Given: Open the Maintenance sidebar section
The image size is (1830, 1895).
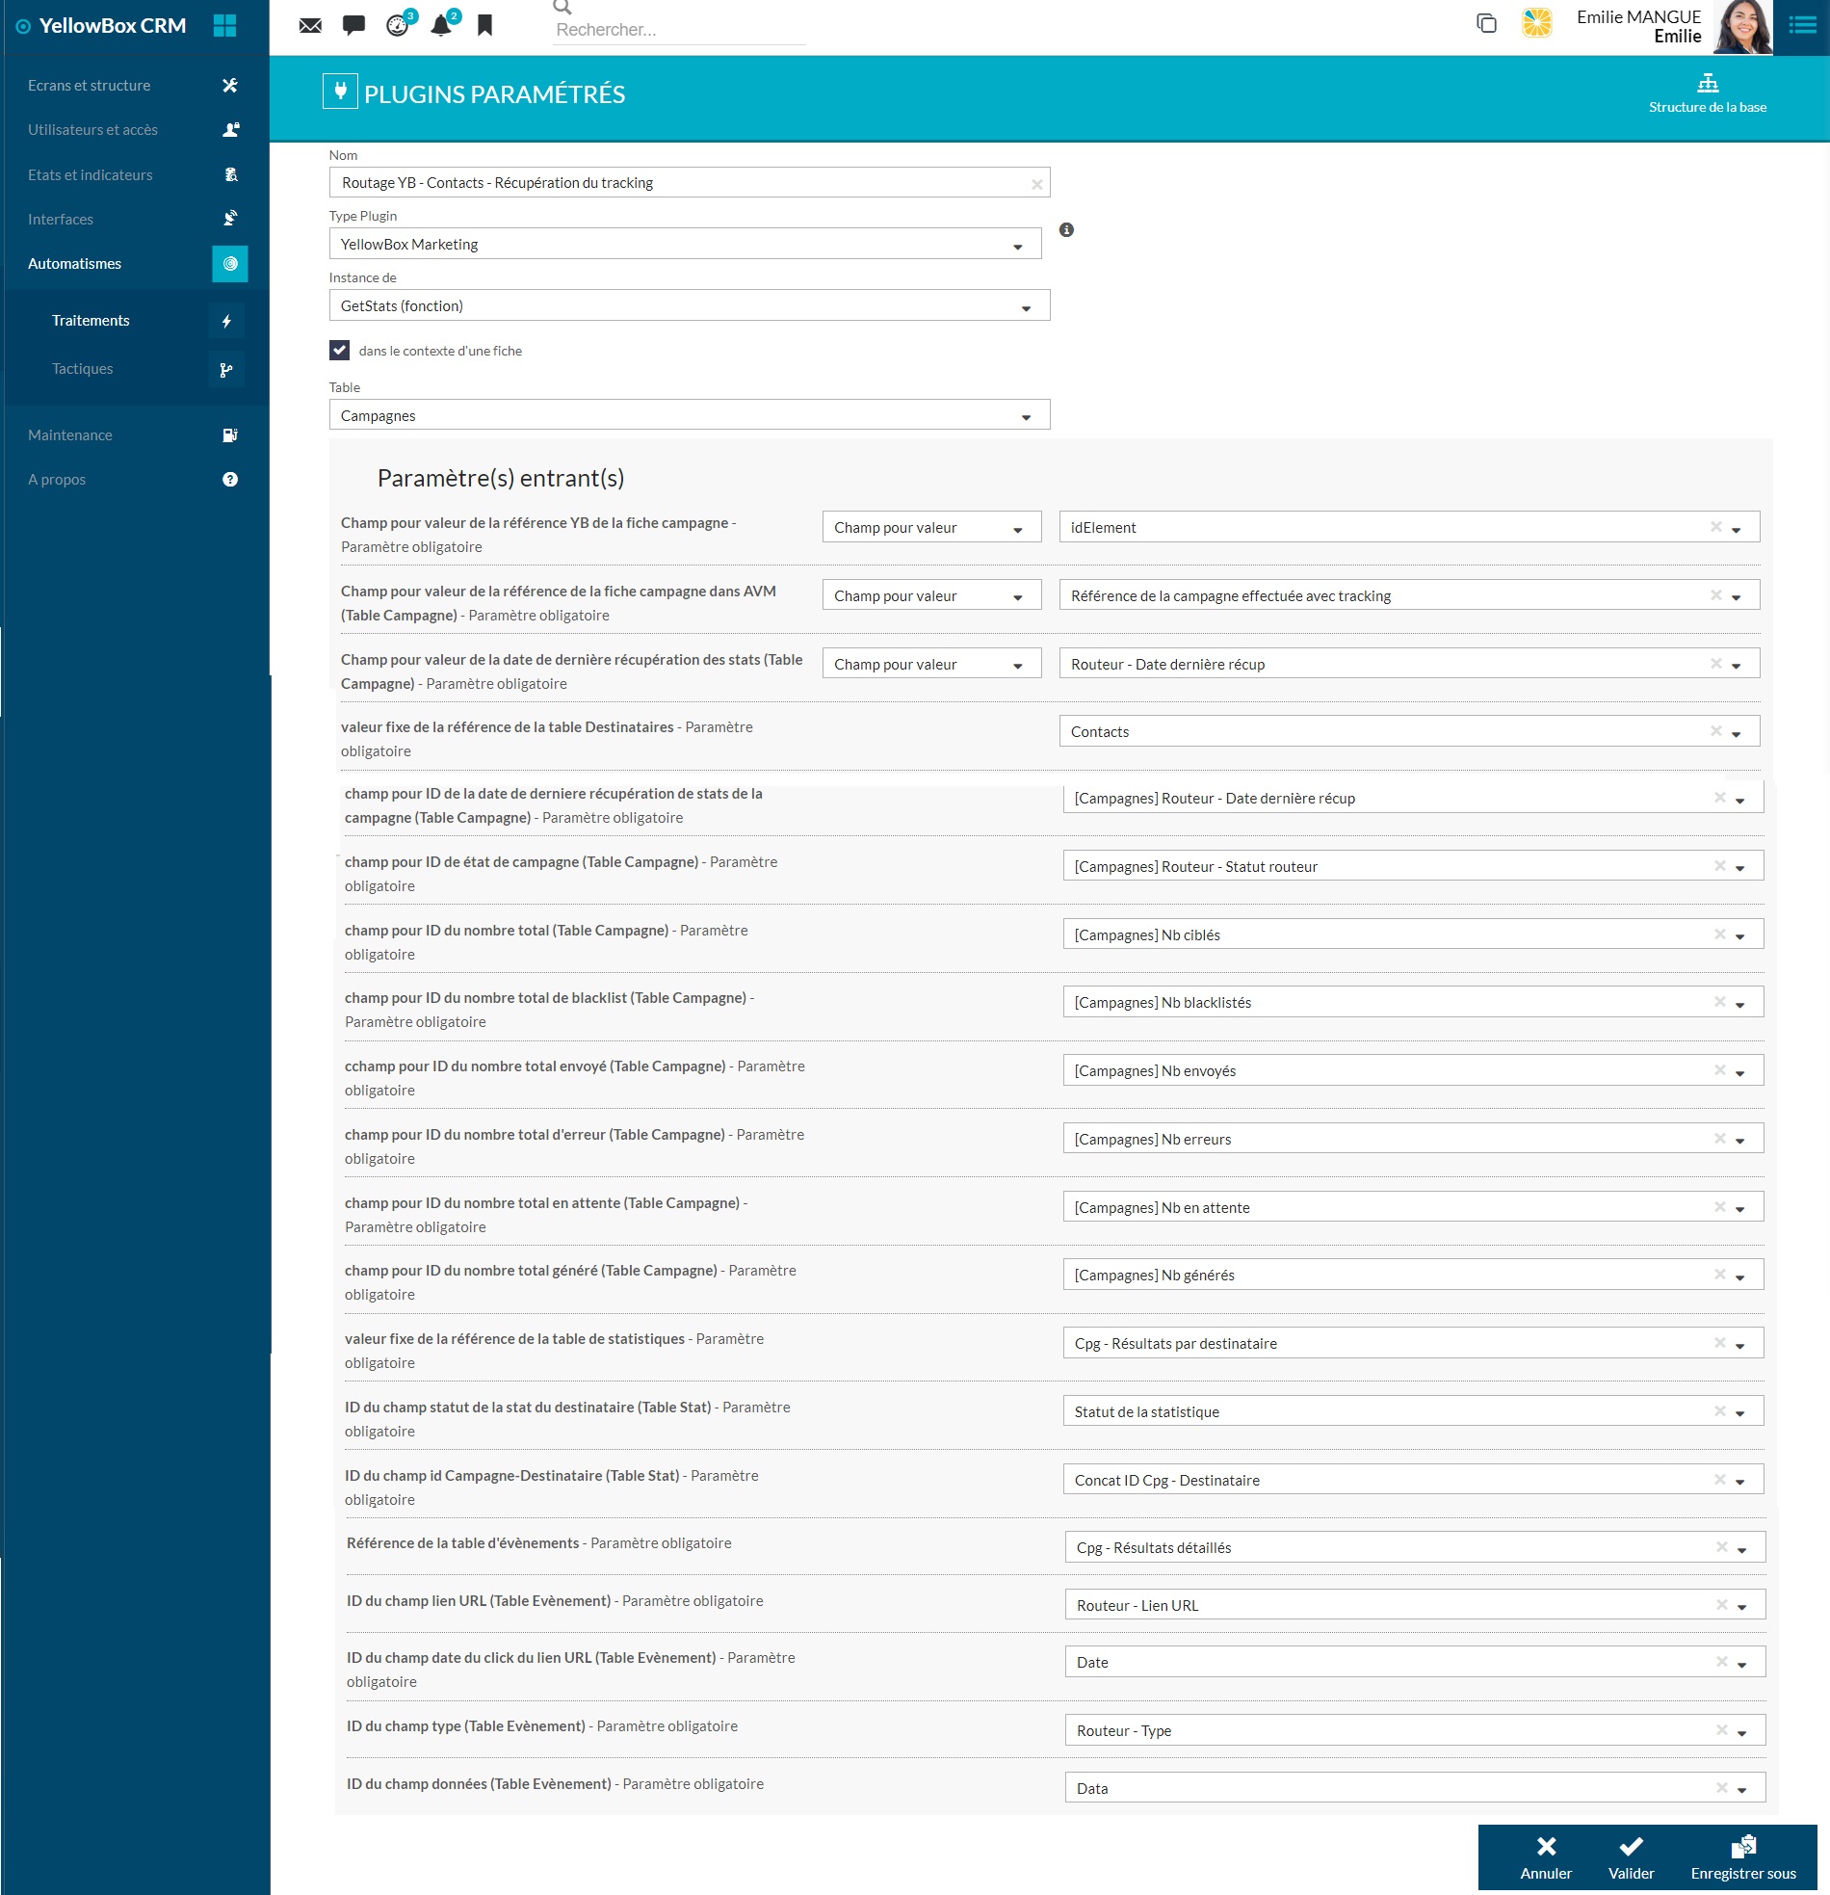Looking at the screenshot, I should tap(70, 435).
